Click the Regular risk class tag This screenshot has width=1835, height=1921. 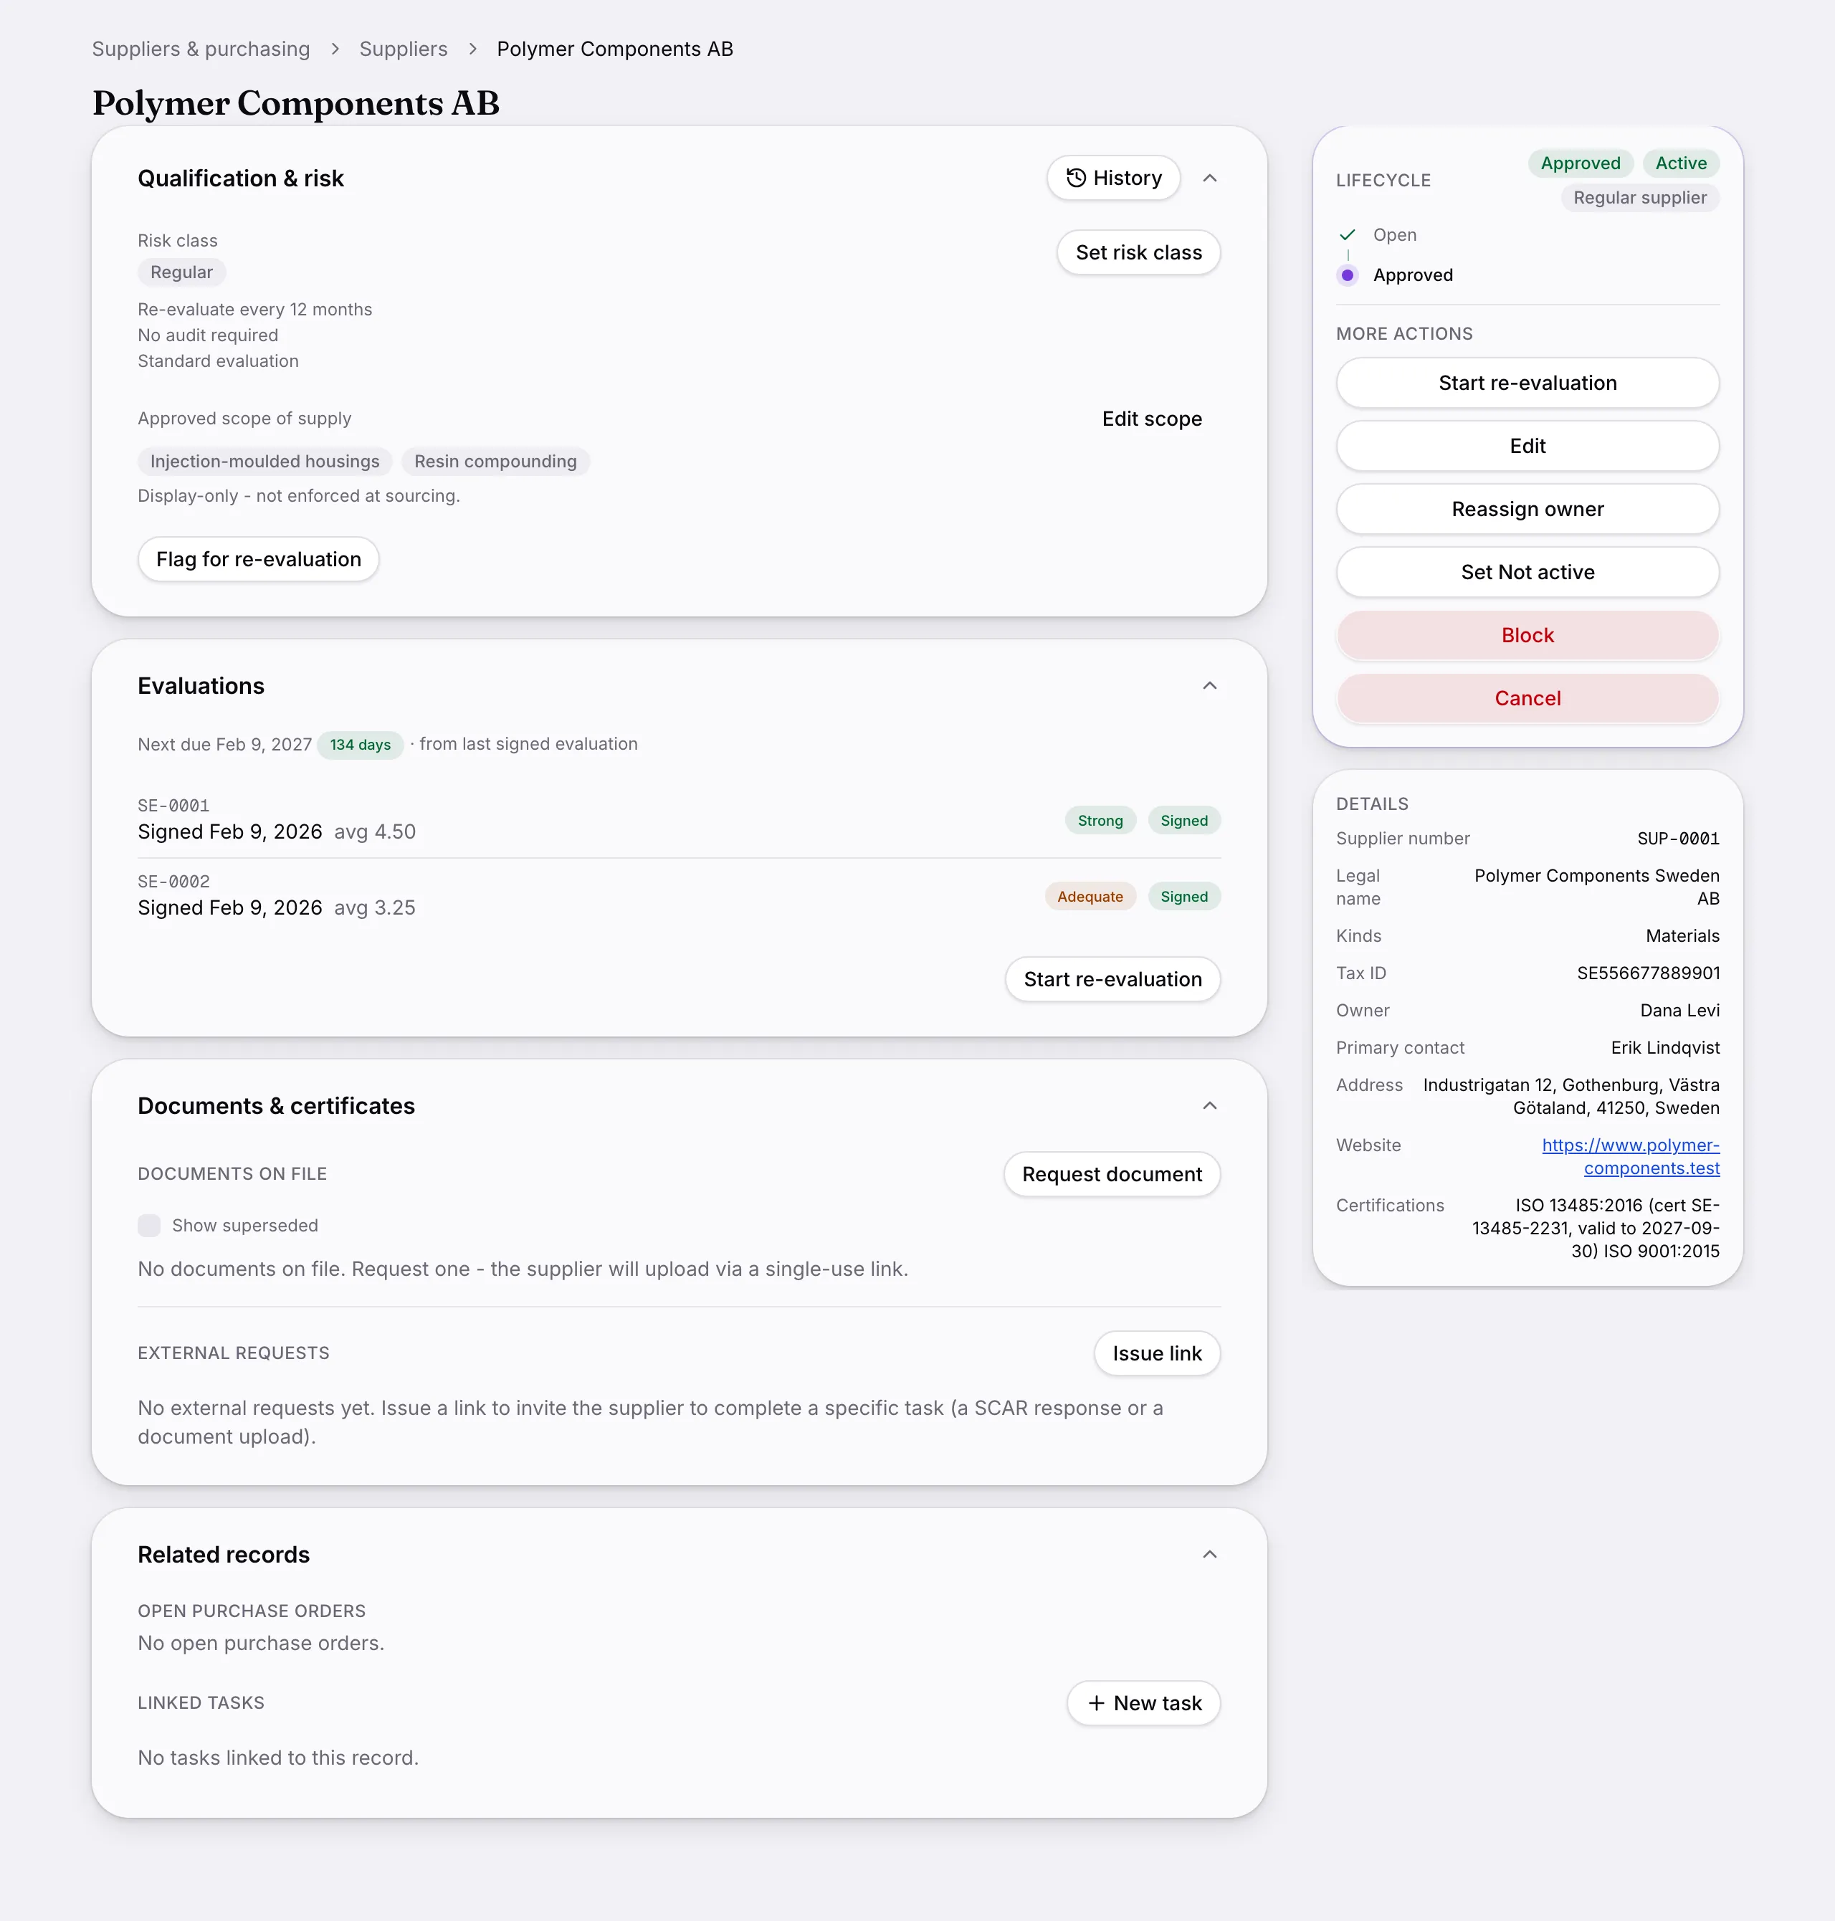[x=182, y=272]
